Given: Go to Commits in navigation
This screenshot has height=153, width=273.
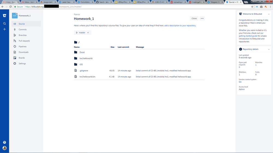Looking at the screenshot, I should coord(26,29).
